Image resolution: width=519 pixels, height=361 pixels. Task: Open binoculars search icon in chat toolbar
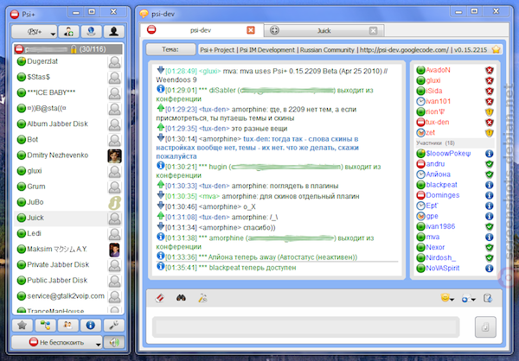click(181, 298)
